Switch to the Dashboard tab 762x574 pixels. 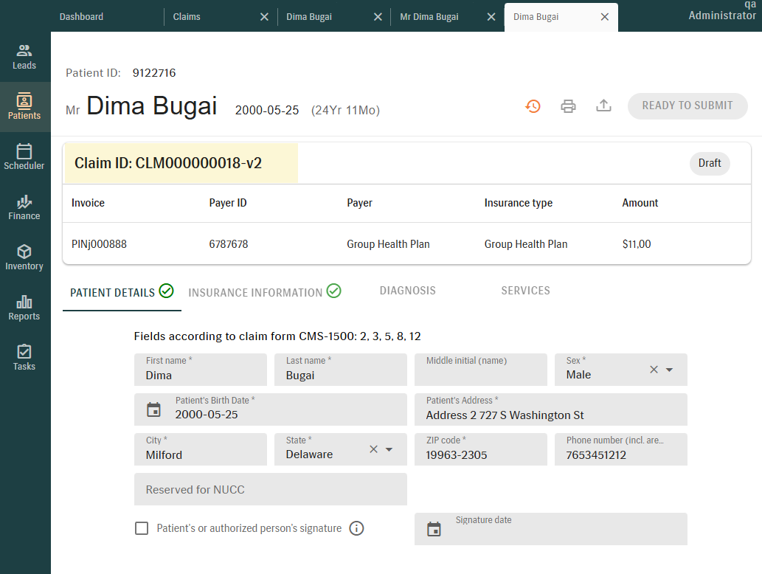[81, 16]
